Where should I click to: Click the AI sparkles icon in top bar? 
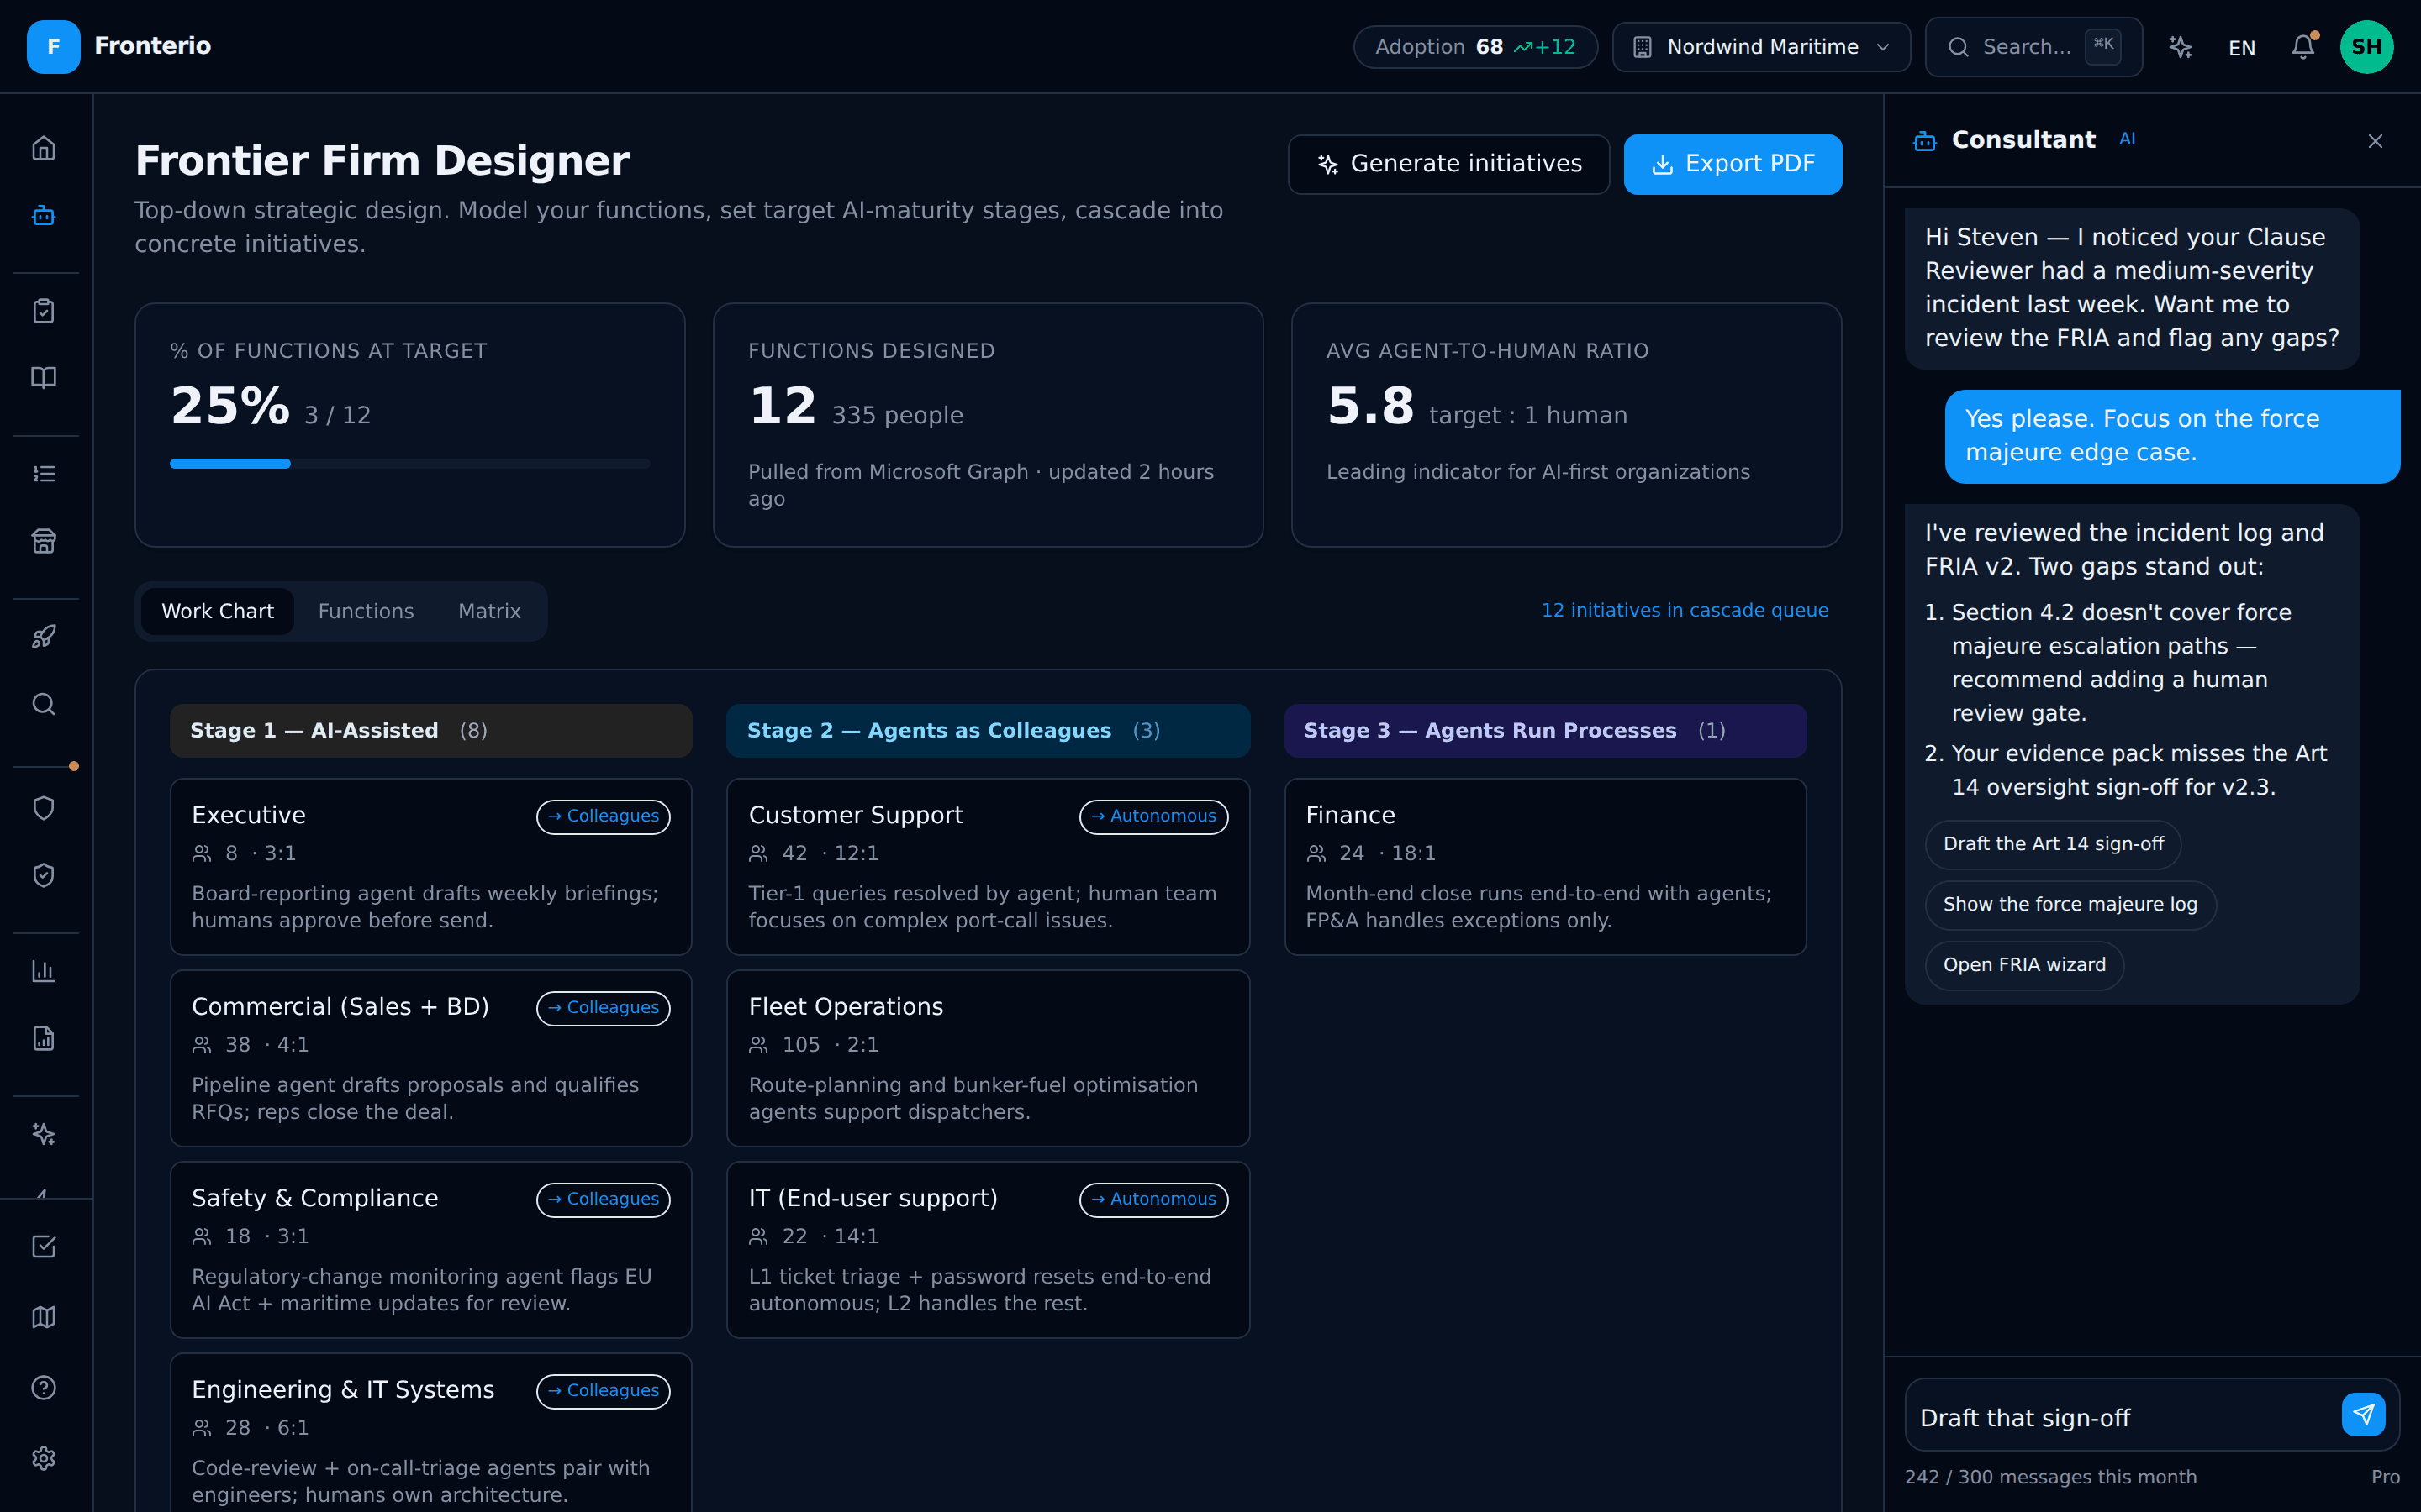point(2181,47)
